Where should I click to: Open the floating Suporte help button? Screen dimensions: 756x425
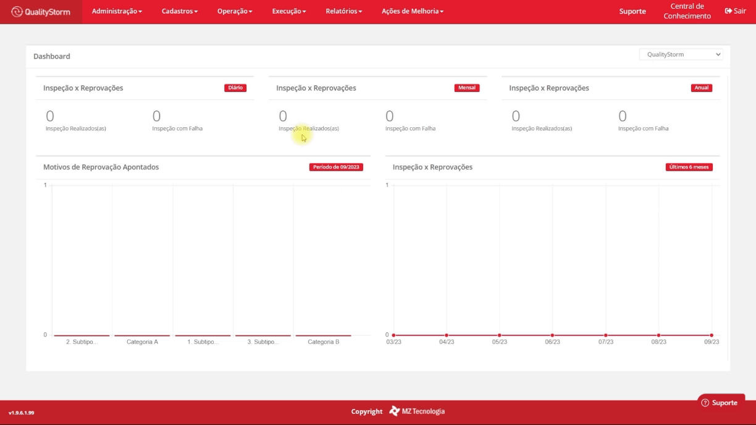click(x=720, y=403)
